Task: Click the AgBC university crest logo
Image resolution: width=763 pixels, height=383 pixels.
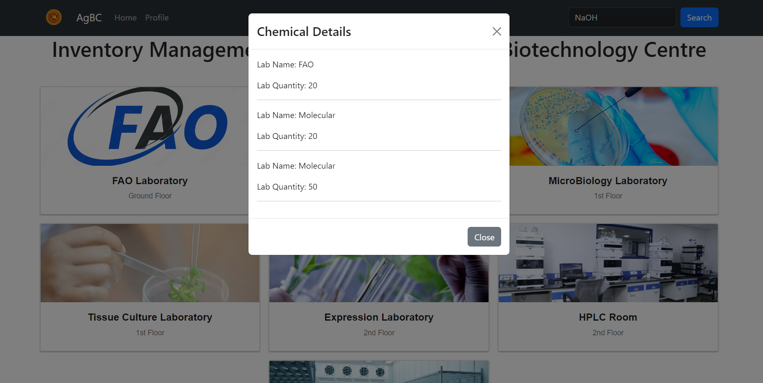Action: point(54,17)
